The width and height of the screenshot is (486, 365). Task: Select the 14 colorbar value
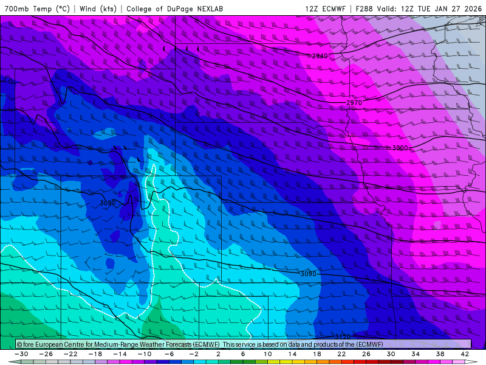tap(292, 354)
